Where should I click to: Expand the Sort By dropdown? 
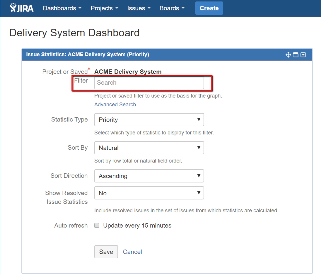(149, 148)
